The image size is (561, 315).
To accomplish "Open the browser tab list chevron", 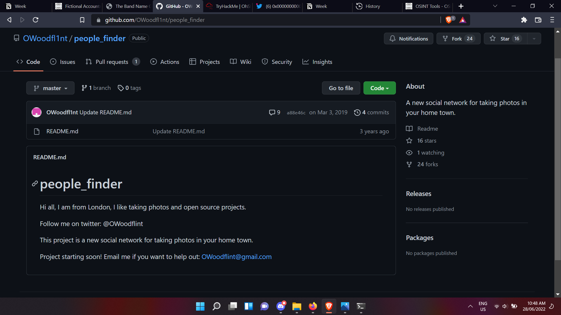I will pyautogui.click(x=495, y=6).
